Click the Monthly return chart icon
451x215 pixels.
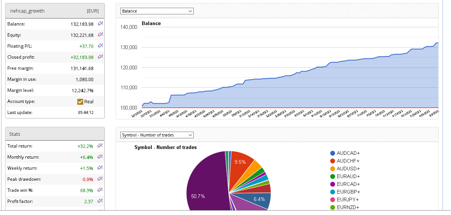[x=100, y=157]
